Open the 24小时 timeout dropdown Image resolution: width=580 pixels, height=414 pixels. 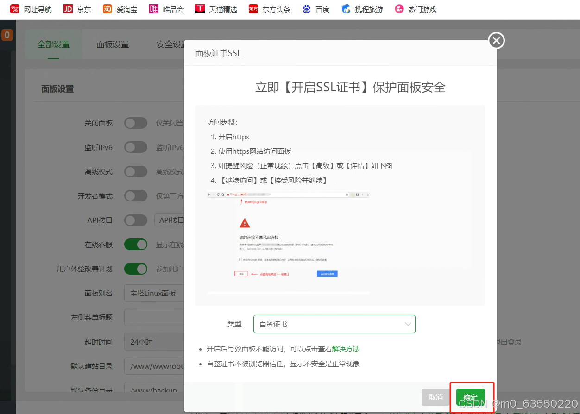coord(154,342)
